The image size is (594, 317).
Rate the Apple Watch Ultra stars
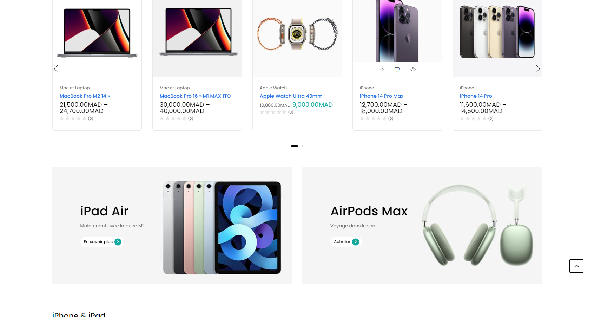tap(273, 112)
